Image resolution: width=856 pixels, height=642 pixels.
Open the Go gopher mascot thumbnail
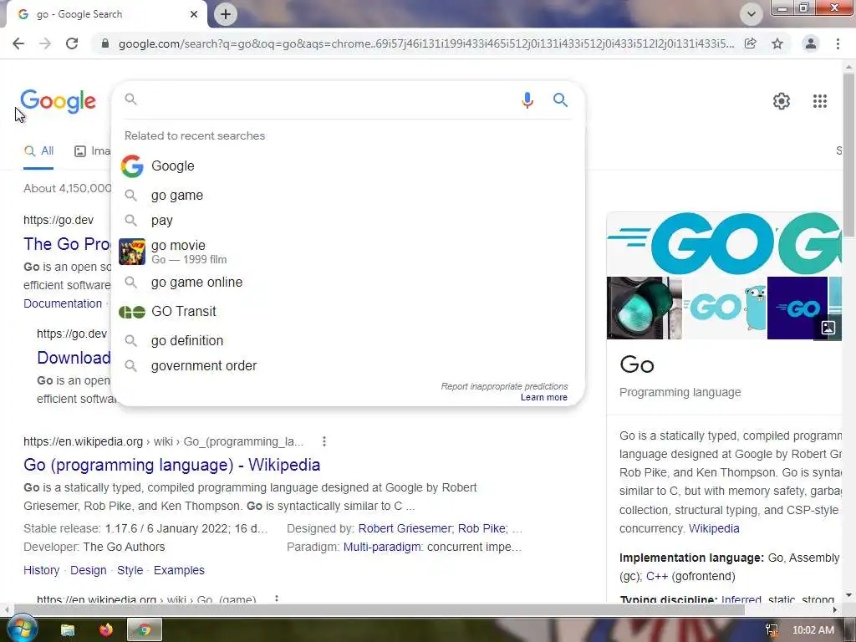point(725,308)
